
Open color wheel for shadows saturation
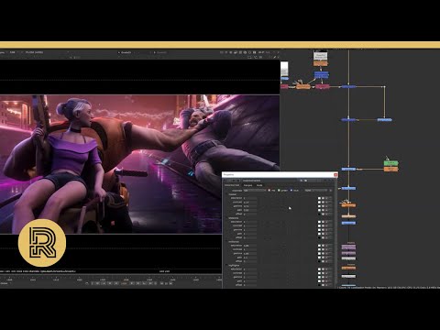[323, 222]
